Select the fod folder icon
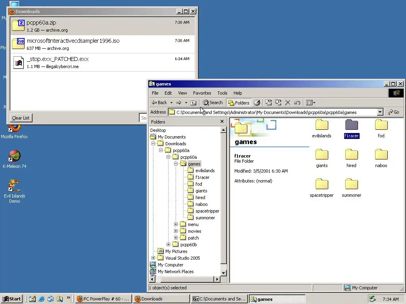 [381, 125]
